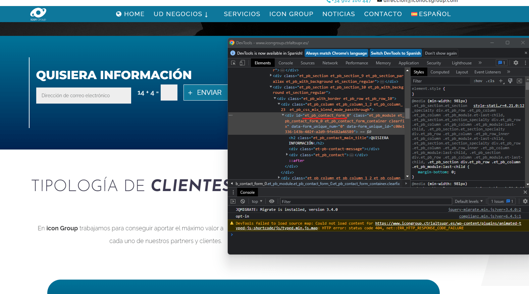Click the issues counter badge in DevTools toolbar

(502, 63)
